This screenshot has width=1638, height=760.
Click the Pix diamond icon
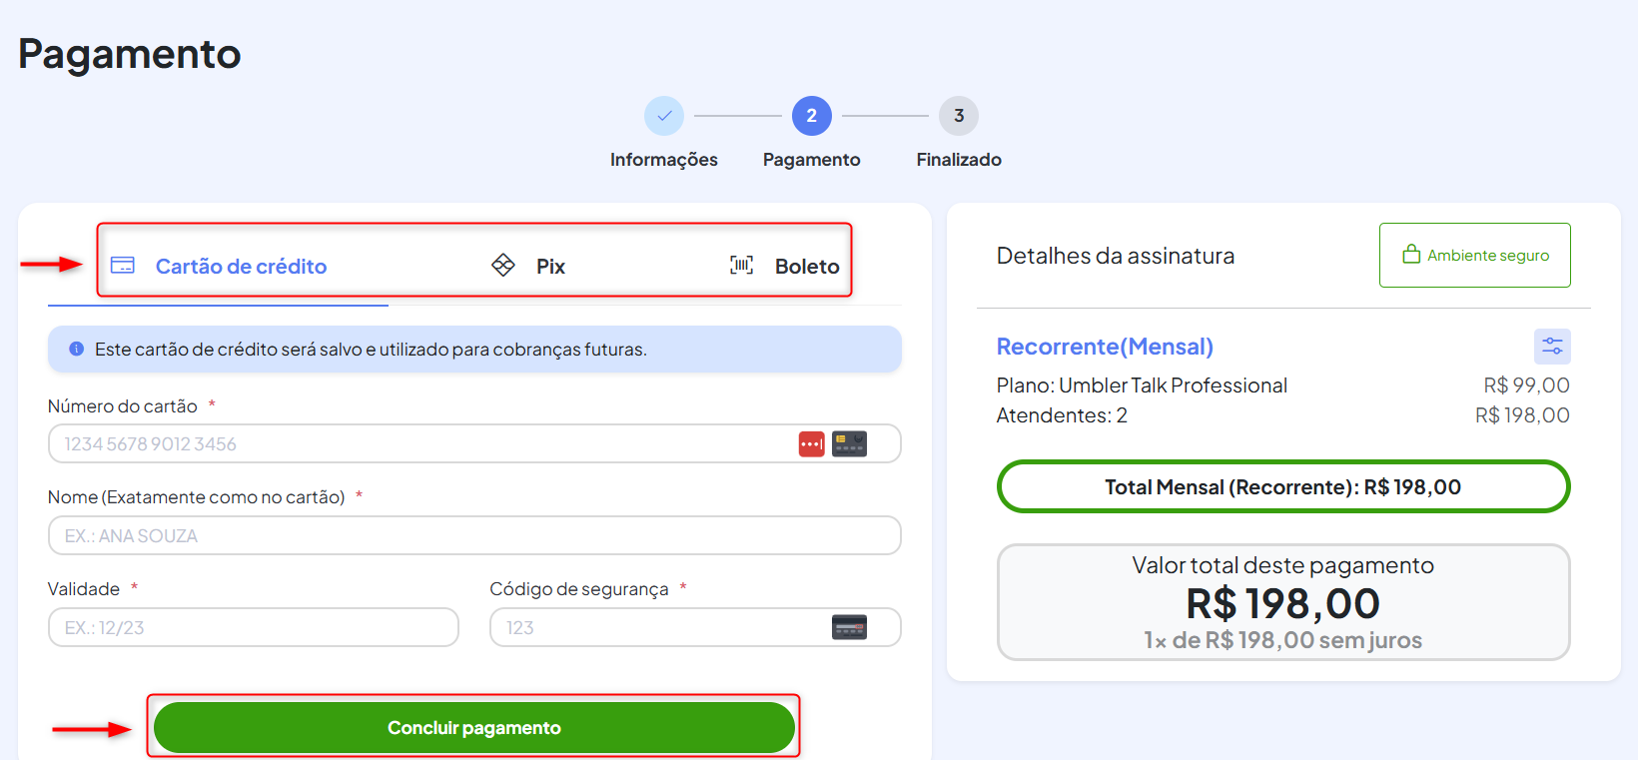[503, 265]
